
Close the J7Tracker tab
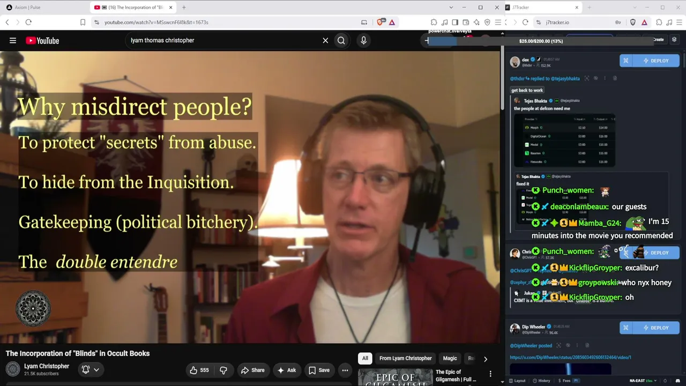(577, 8)
